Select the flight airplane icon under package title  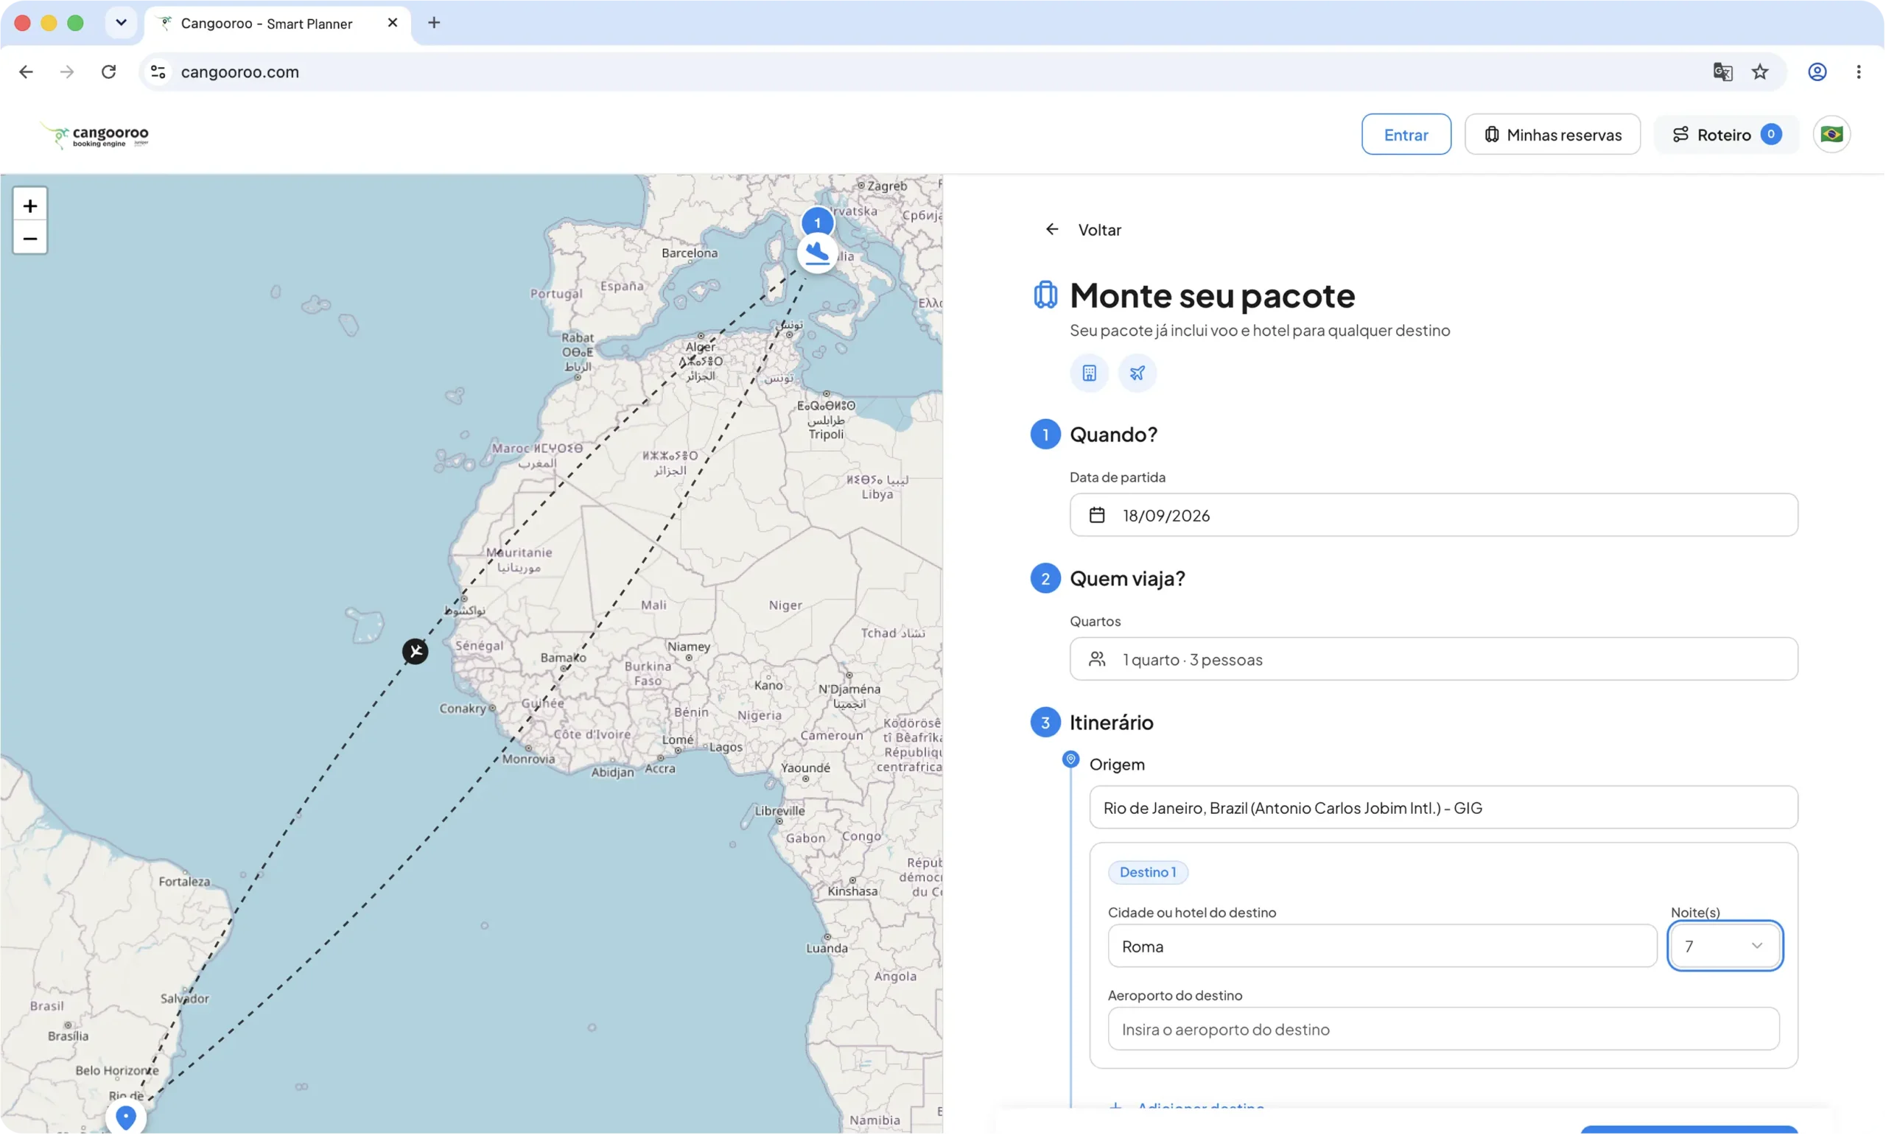click(1137, 373)
